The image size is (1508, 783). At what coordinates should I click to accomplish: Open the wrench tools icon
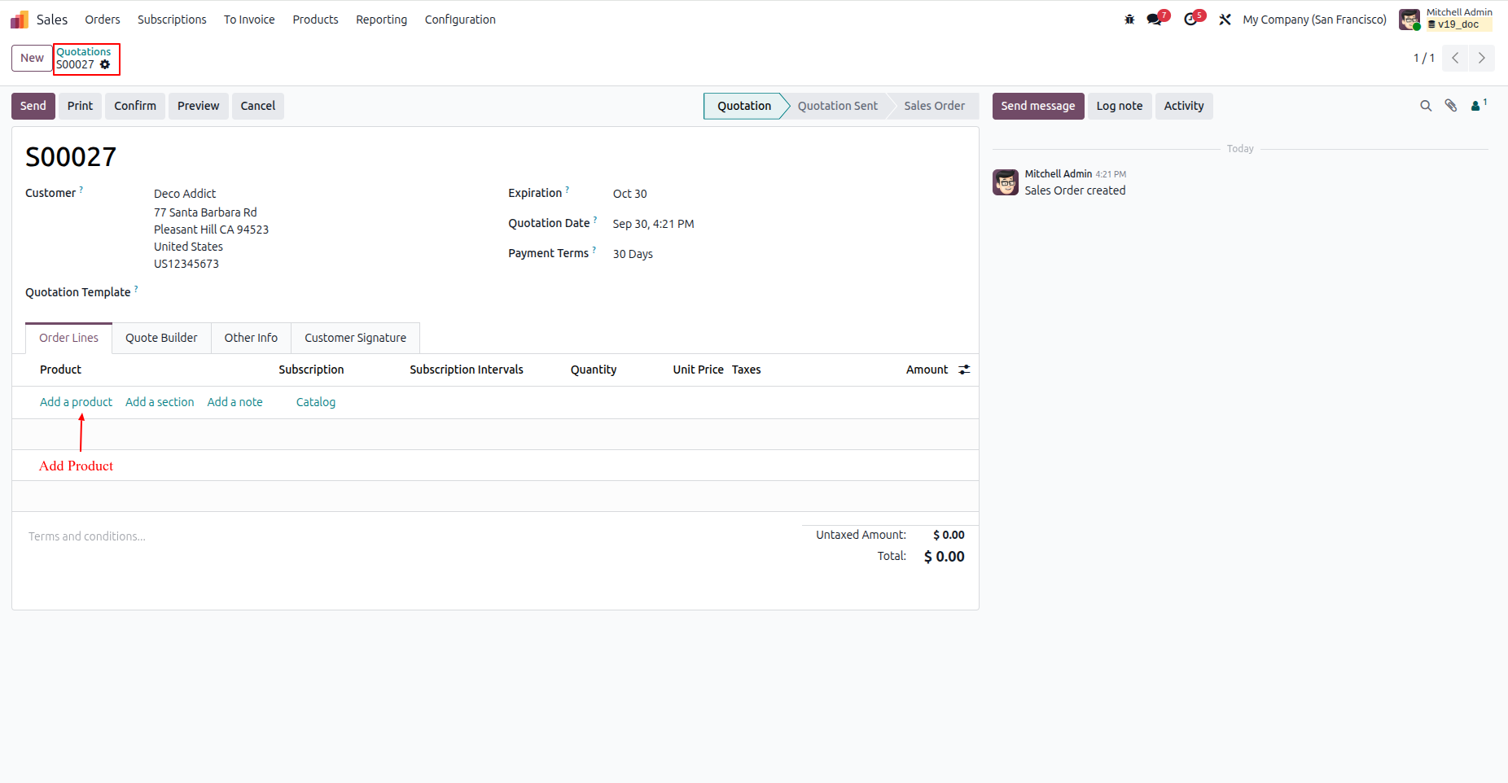point(1225,20)
